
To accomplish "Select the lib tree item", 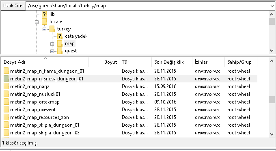I will [52, 14].
